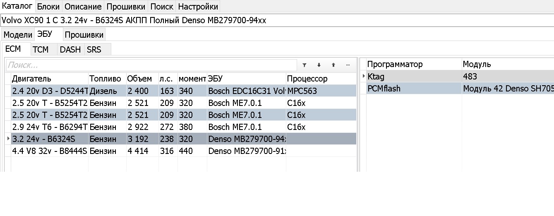Open the Описание tab
Viewport: 554px width, 216px height.
[83, 7]
